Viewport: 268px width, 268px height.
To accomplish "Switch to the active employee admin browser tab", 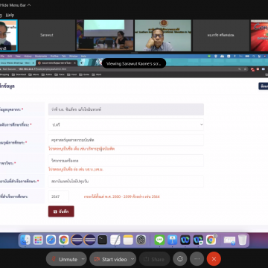I will (57, 63).
